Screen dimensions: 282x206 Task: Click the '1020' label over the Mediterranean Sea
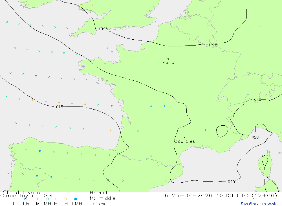click(230, 182)
